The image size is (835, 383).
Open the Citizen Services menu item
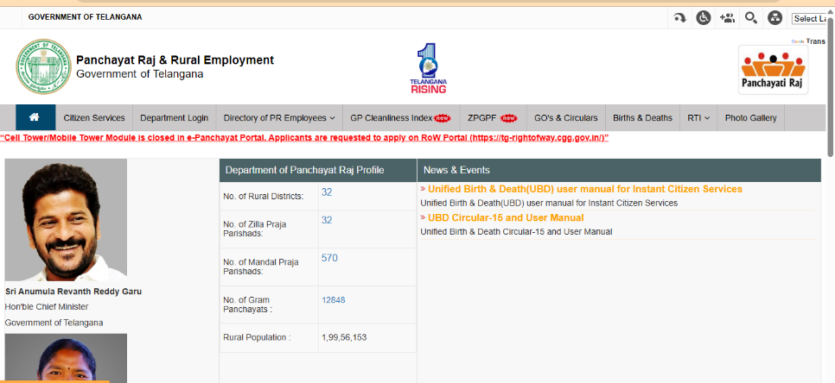(94, 118)
